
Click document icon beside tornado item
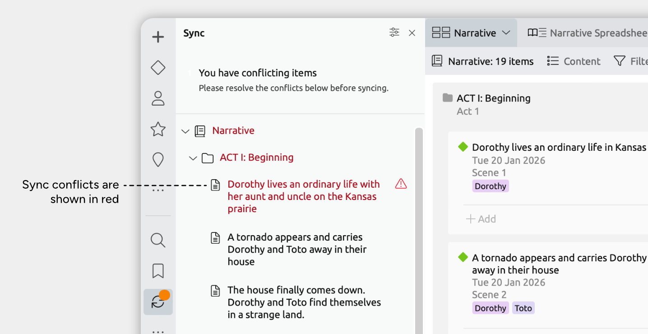pos(216,237)
